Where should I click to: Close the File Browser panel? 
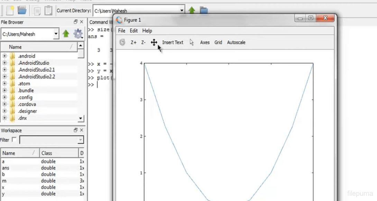click(82, 22)
